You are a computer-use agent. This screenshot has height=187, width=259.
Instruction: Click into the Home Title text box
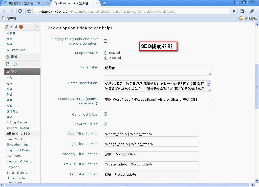click(x=157, y=70)
